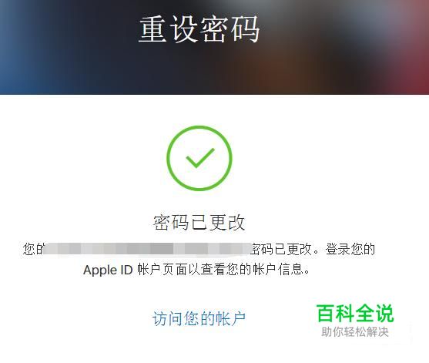Click the green 百科全说 watermark logo
The image size is (429, 363).
pyautogui.click(x=355, y=313)
